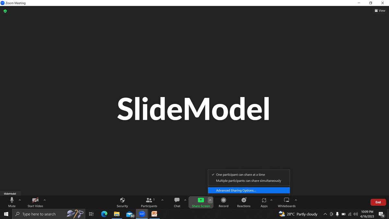Click the taskbar search box
The image size is (389, 219).
(x=49, y=214)
